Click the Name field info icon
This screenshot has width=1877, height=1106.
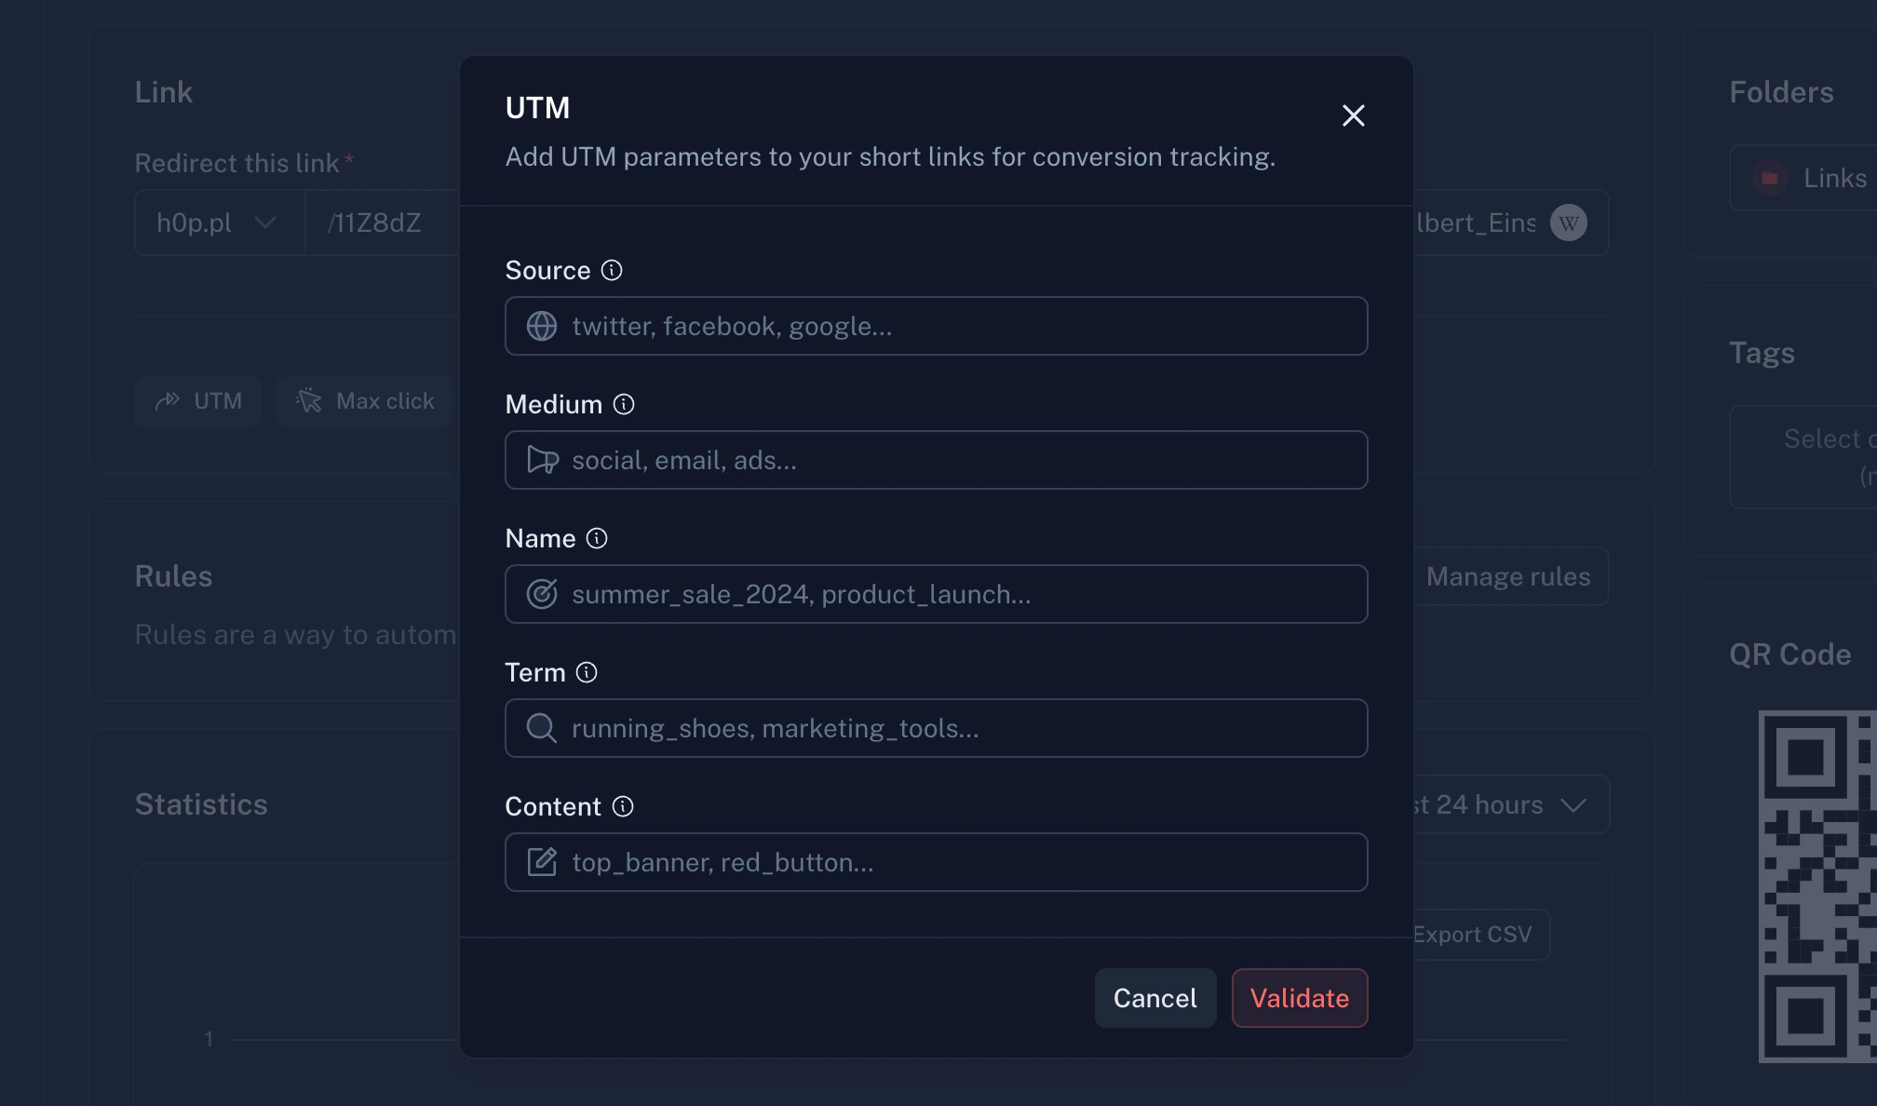tap(598, 538)
